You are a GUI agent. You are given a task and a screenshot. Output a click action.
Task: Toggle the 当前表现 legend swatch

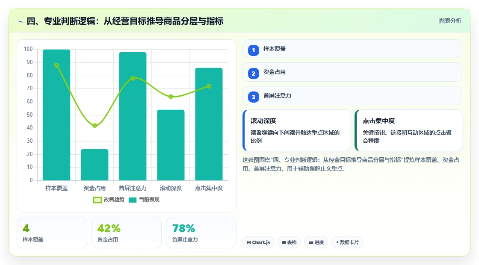click(x=132, y=200)
